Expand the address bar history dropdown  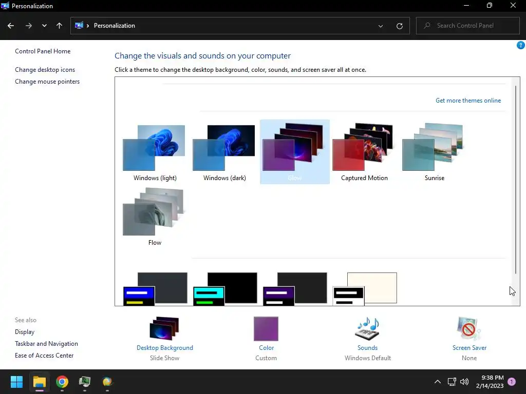[x=381, y=26]
